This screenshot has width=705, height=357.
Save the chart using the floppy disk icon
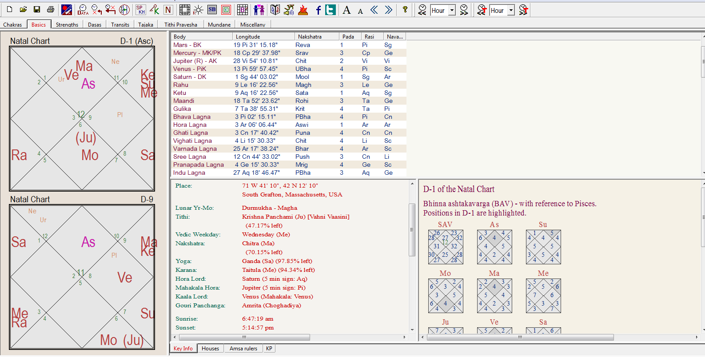click(x=37, y=10)
